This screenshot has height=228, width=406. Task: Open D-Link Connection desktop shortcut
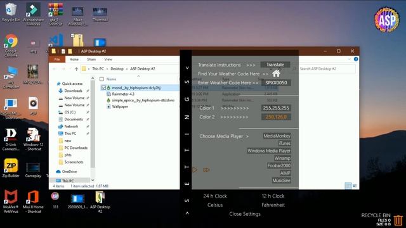click(11, 139)
